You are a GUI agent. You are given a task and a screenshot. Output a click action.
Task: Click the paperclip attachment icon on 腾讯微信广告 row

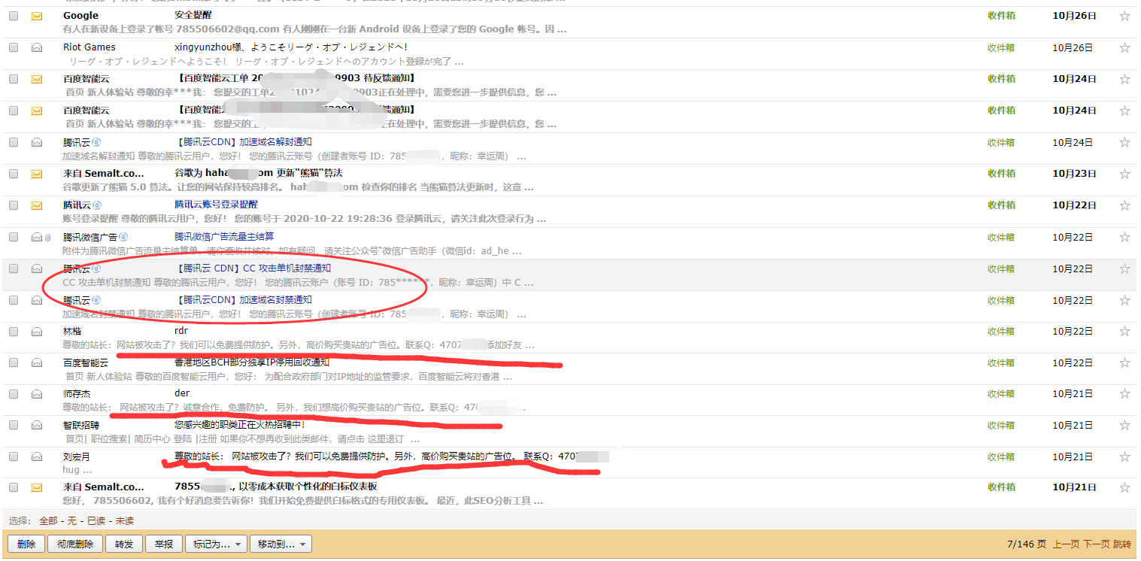pyautogui.click(x=47, y=237)
